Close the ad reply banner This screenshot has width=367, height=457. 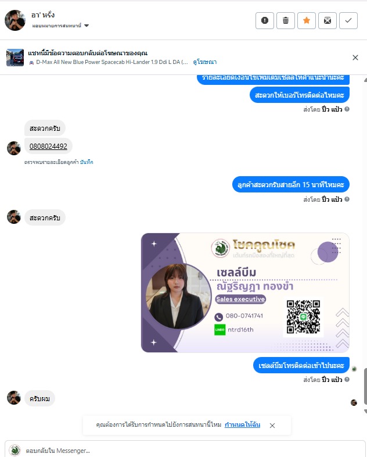(355, 58)
